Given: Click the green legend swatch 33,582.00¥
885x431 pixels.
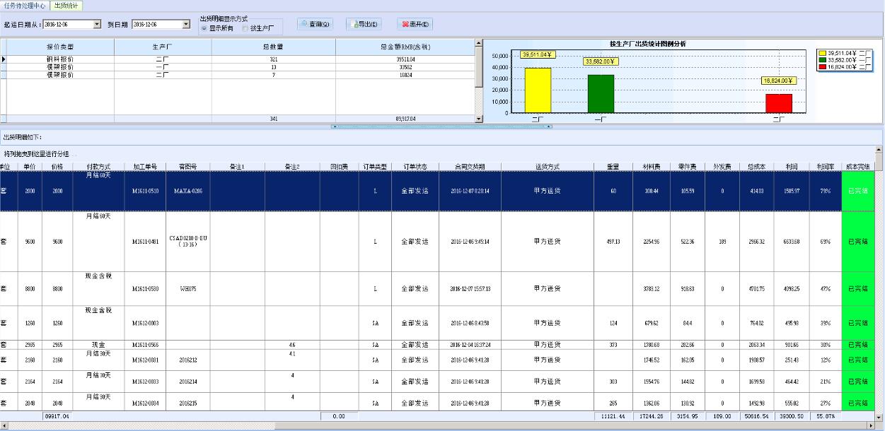Looking at the screenshot, I should click(822, 60).
